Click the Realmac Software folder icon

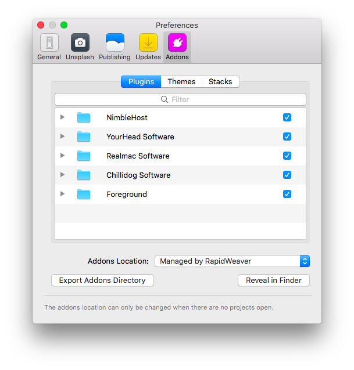[x=84, y=156]
